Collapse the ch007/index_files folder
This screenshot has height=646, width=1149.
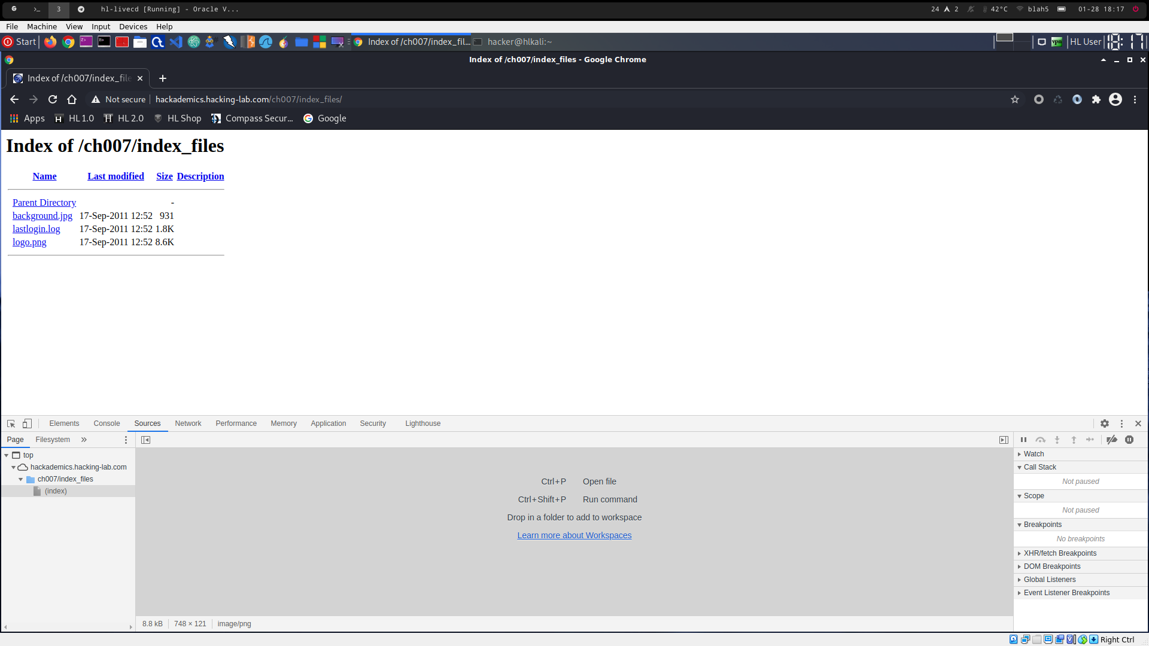coord(20,479)
